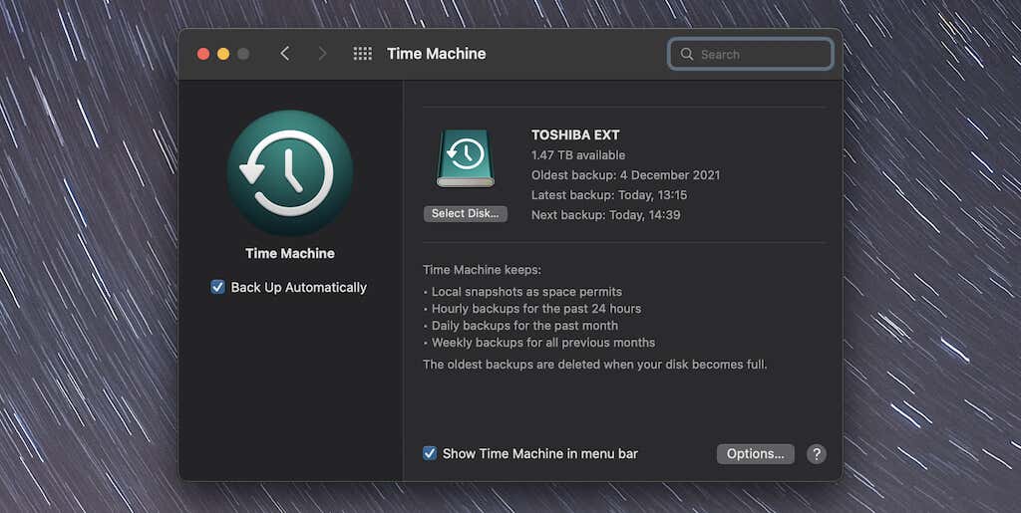This screenshot has height=513, width=1021.
Task: Click the magnifying glass search icon
Action: point(687,54)
